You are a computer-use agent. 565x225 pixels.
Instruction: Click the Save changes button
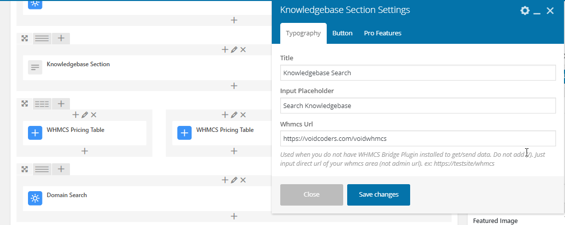click(379, 195)
